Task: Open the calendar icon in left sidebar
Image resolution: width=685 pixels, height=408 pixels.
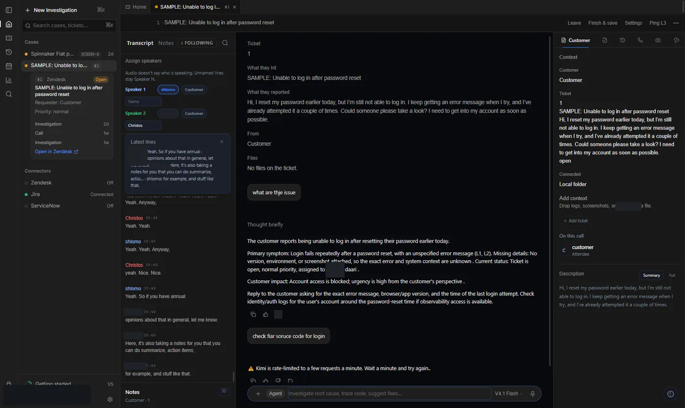Action: point(9,66)
